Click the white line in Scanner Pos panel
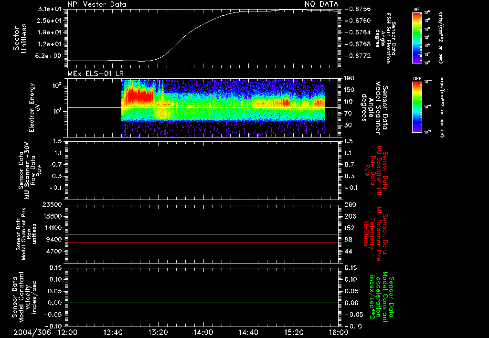The image size is (489, 338). [x=202, y=234]
